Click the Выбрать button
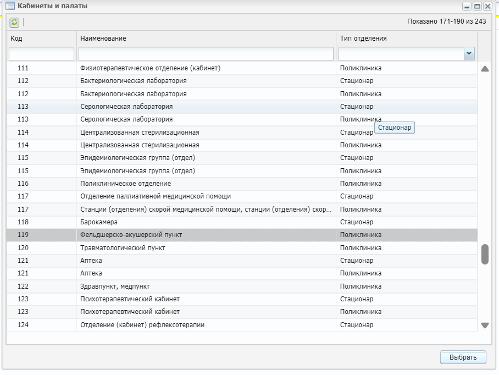This screenshot has width=499, height=375. [463, 357]
